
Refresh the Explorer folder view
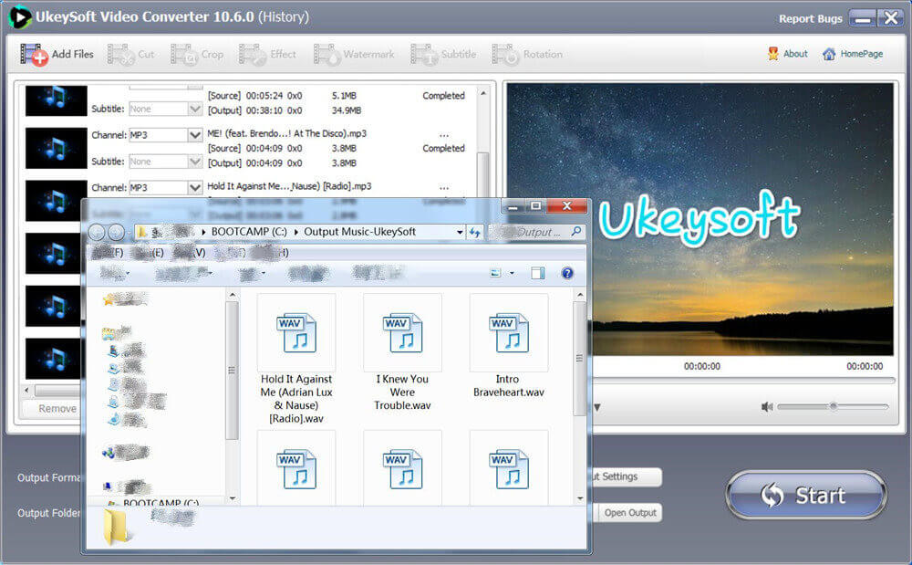(474, 232)
